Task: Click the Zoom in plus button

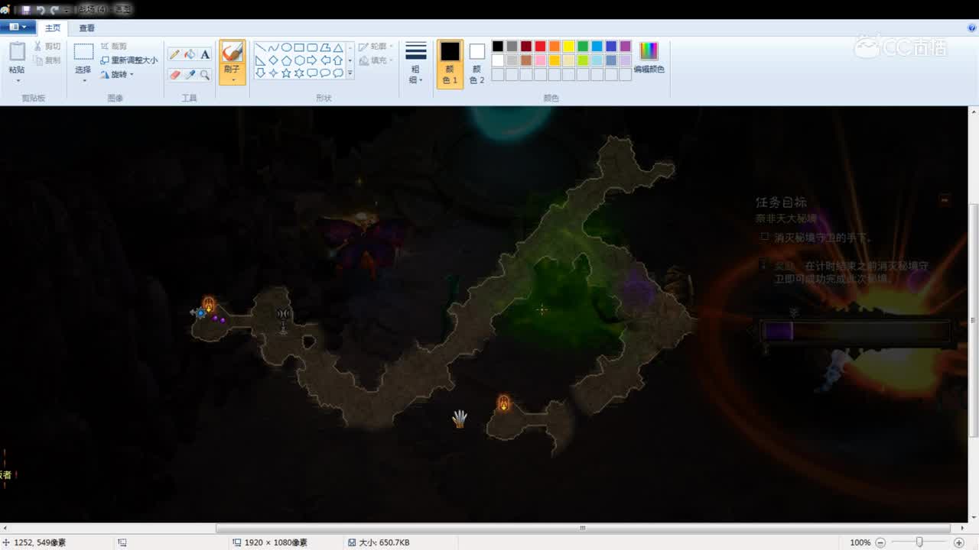Action: coord(958,542)
